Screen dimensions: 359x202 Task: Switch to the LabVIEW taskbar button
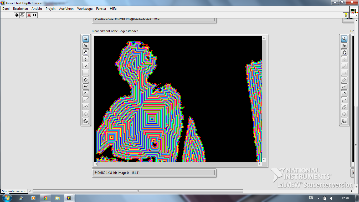click(x=69, y=198)
